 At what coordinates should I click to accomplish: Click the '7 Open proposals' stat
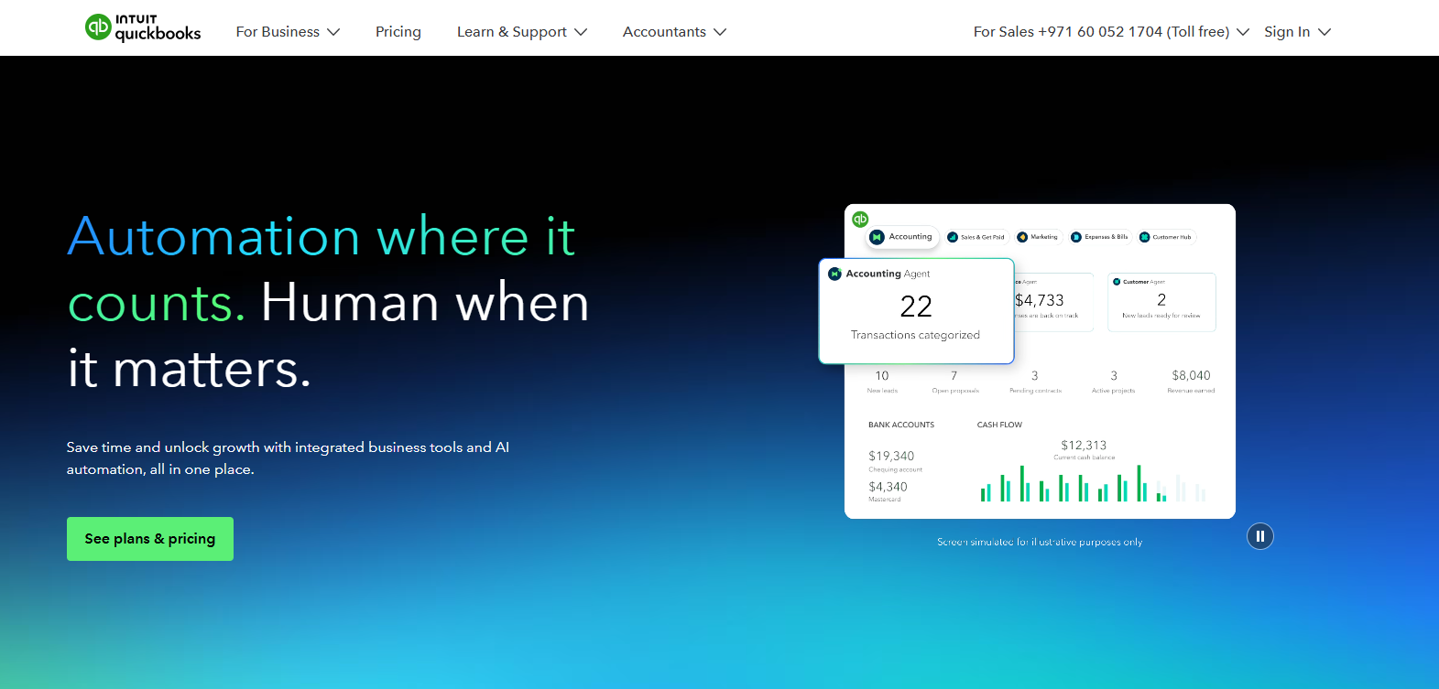pyautogui.click(x=954, y=382)
